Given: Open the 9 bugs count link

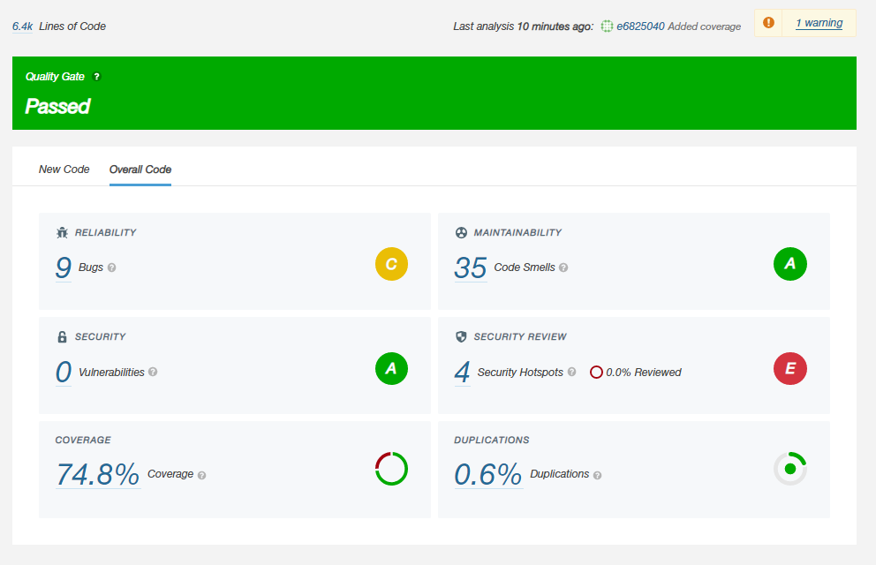Looking at the screenshot, I should coord(63,267).
